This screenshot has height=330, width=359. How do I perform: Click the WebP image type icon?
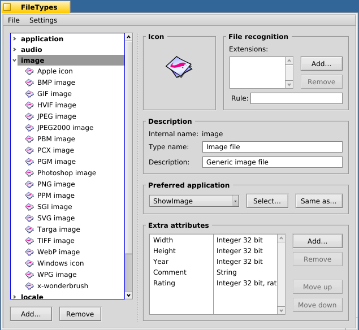(x=29, y=252)
